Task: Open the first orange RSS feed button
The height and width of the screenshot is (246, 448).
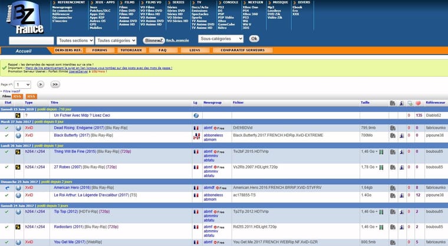Action: [x=18, y=97]
